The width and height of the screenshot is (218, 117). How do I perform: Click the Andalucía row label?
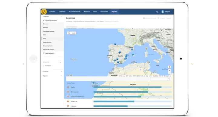[74, 101]
